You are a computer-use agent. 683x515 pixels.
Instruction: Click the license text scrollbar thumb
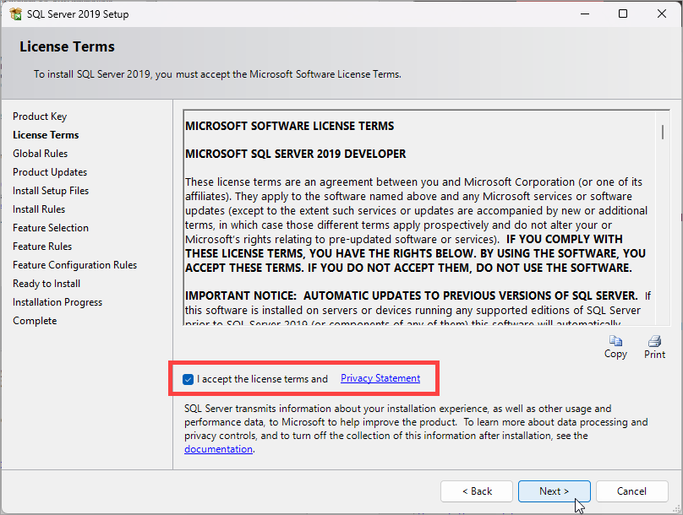(x=663, y=132)
